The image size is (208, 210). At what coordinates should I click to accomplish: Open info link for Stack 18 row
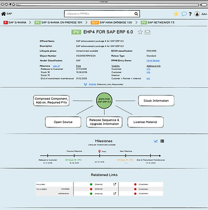pyautogui.click(x=148, y=72)
